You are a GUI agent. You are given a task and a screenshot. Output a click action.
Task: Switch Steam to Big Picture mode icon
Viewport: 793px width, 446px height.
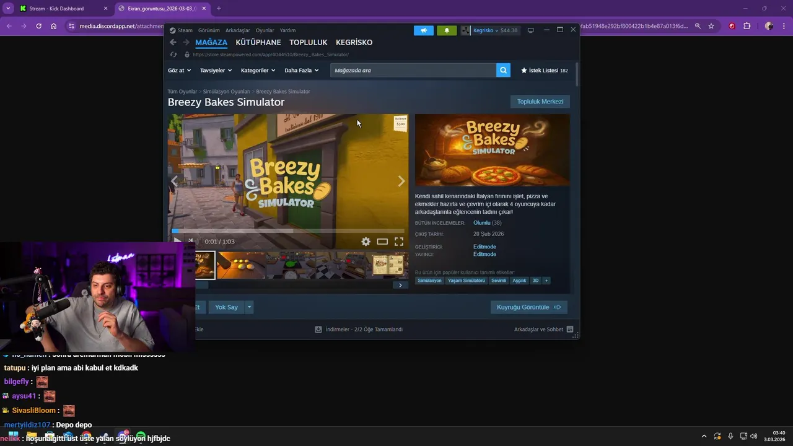(531, 30)
